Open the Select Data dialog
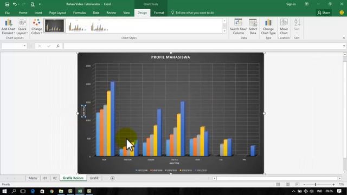 [253, 27]
